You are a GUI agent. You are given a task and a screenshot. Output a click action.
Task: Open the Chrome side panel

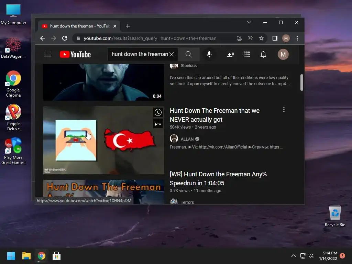pyautogui.click(x=275, y=38)
